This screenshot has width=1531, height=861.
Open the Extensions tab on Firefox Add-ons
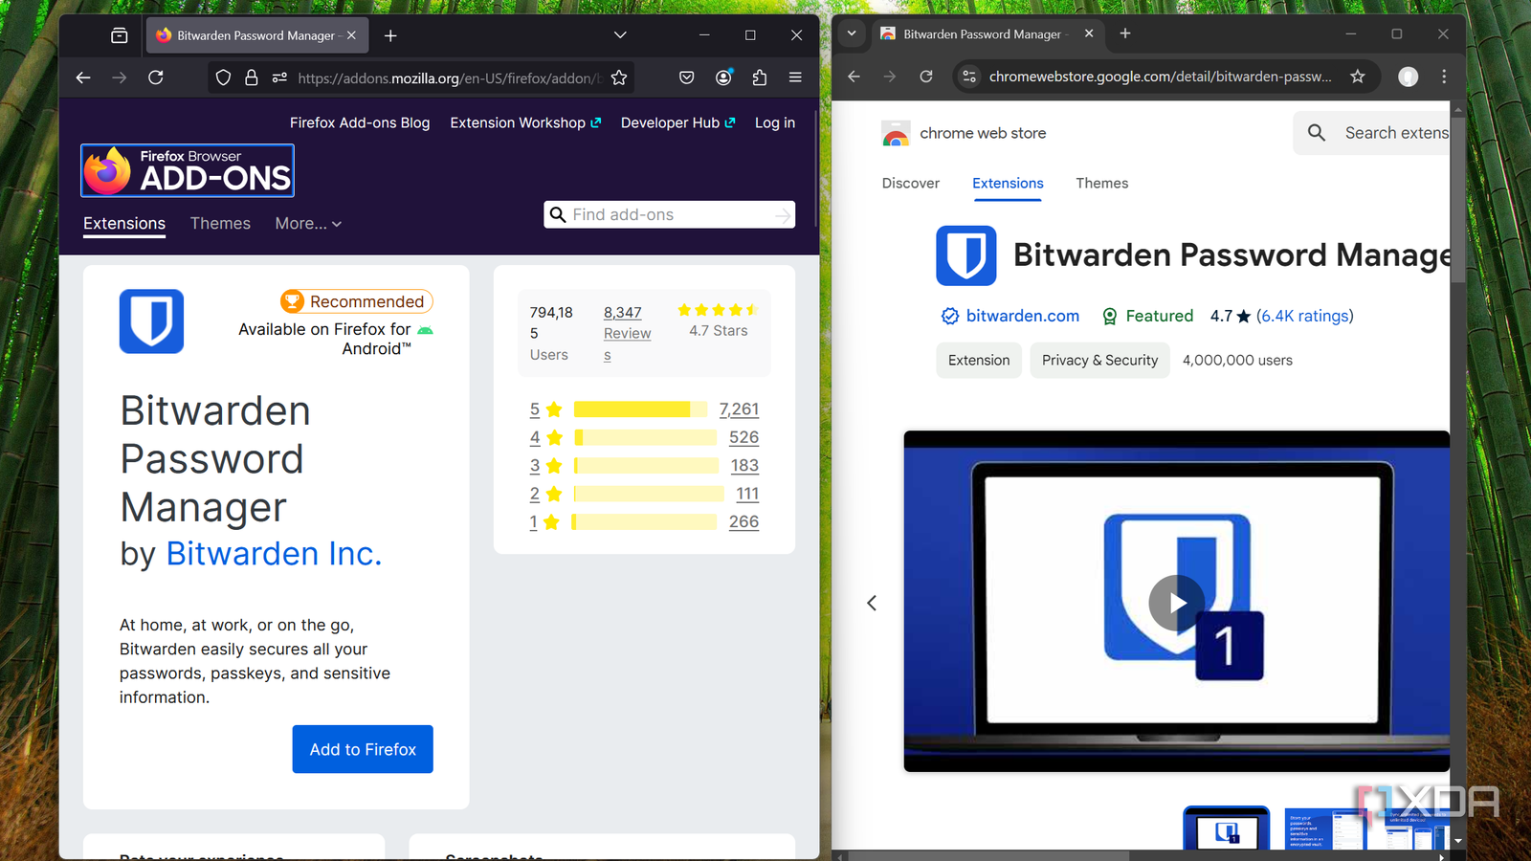124,224
